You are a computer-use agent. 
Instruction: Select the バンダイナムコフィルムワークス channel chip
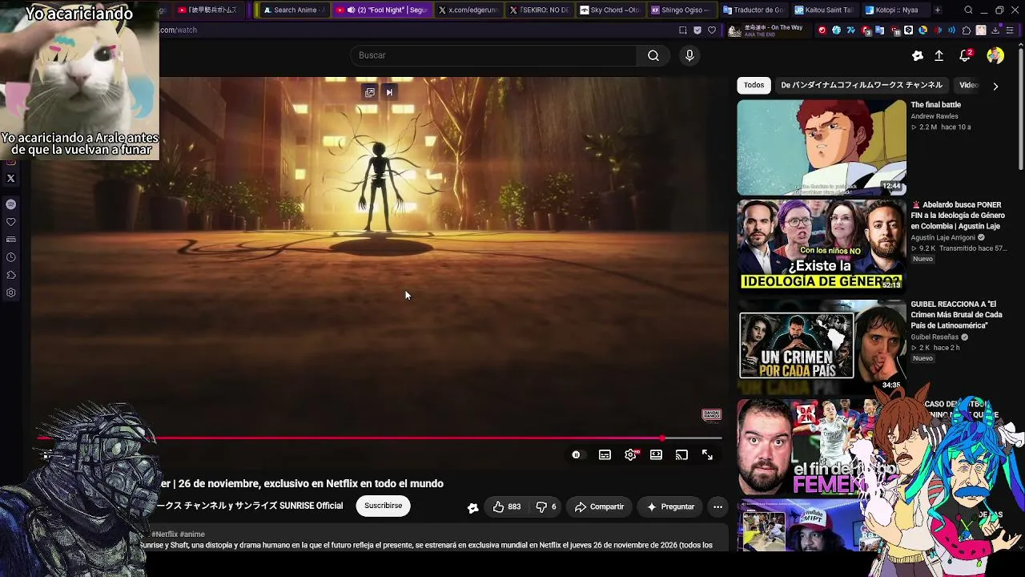[x=862, y=85]
